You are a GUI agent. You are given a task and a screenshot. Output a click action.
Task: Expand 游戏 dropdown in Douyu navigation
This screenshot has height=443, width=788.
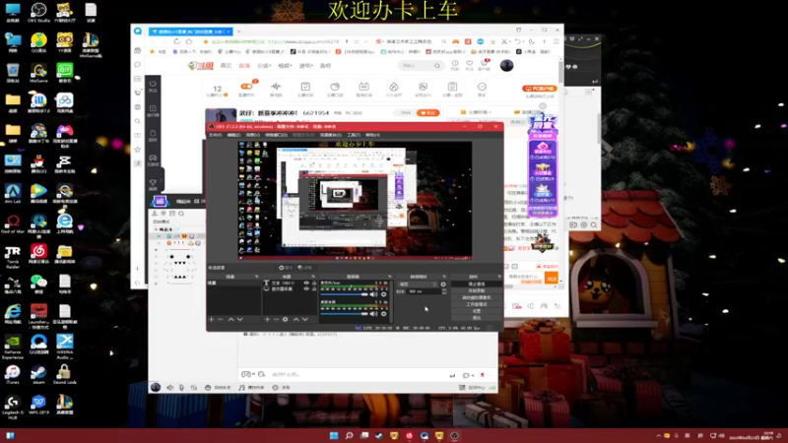point(305,66)
